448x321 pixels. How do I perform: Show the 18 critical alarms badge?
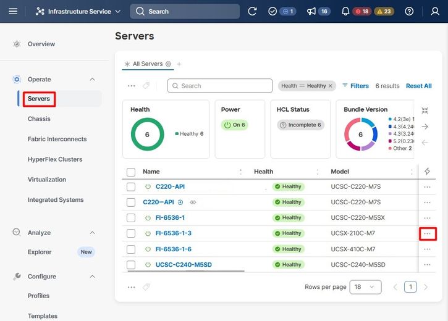click(x=362, y=11)
